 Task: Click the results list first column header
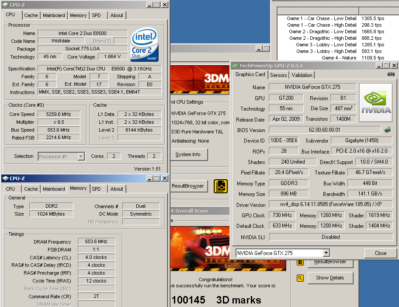[318, 11]
